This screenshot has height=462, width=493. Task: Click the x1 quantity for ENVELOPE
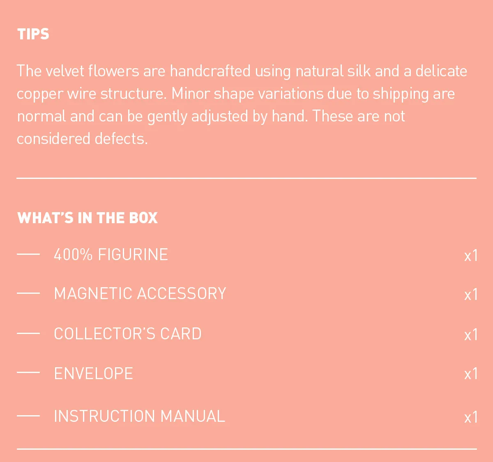(x=471, y=374)
